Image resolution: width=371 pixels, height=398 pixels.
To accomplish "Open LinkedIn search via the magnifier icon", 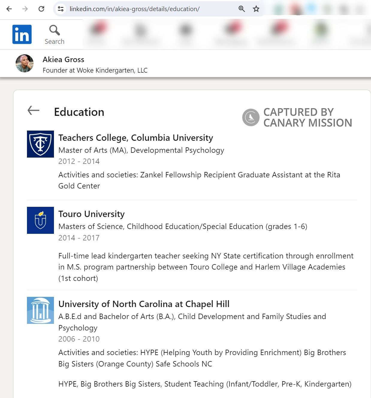I will coord(54,30).
